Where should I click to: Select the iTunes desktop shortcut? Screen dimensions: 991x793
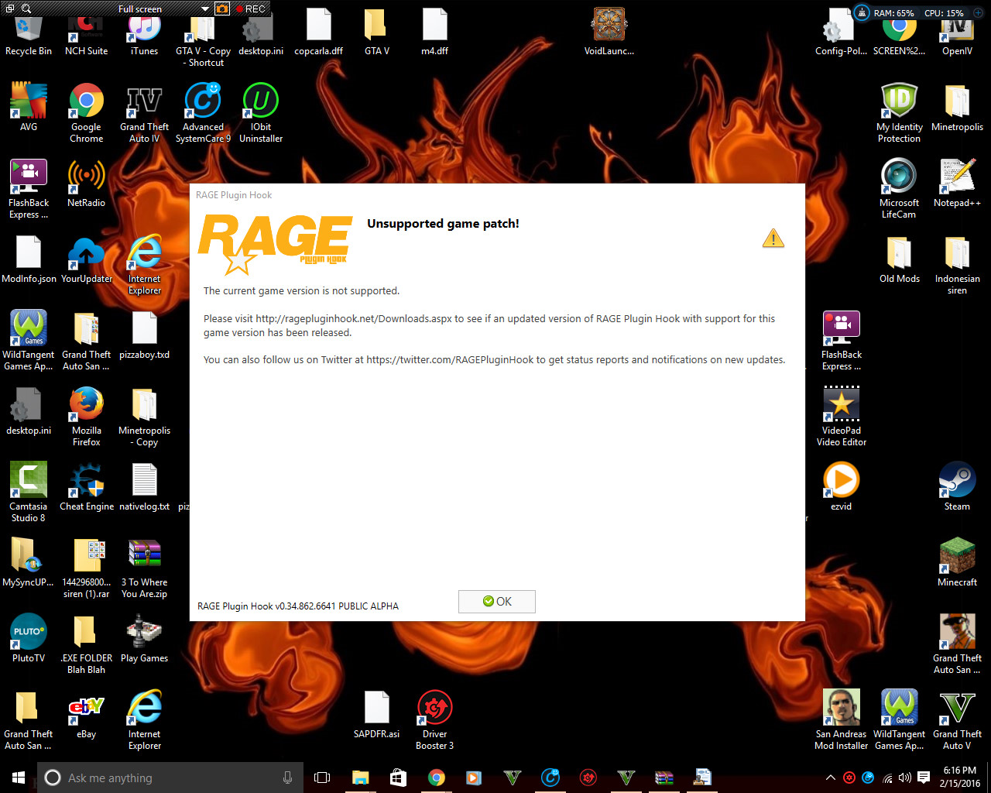pos(144,35)
